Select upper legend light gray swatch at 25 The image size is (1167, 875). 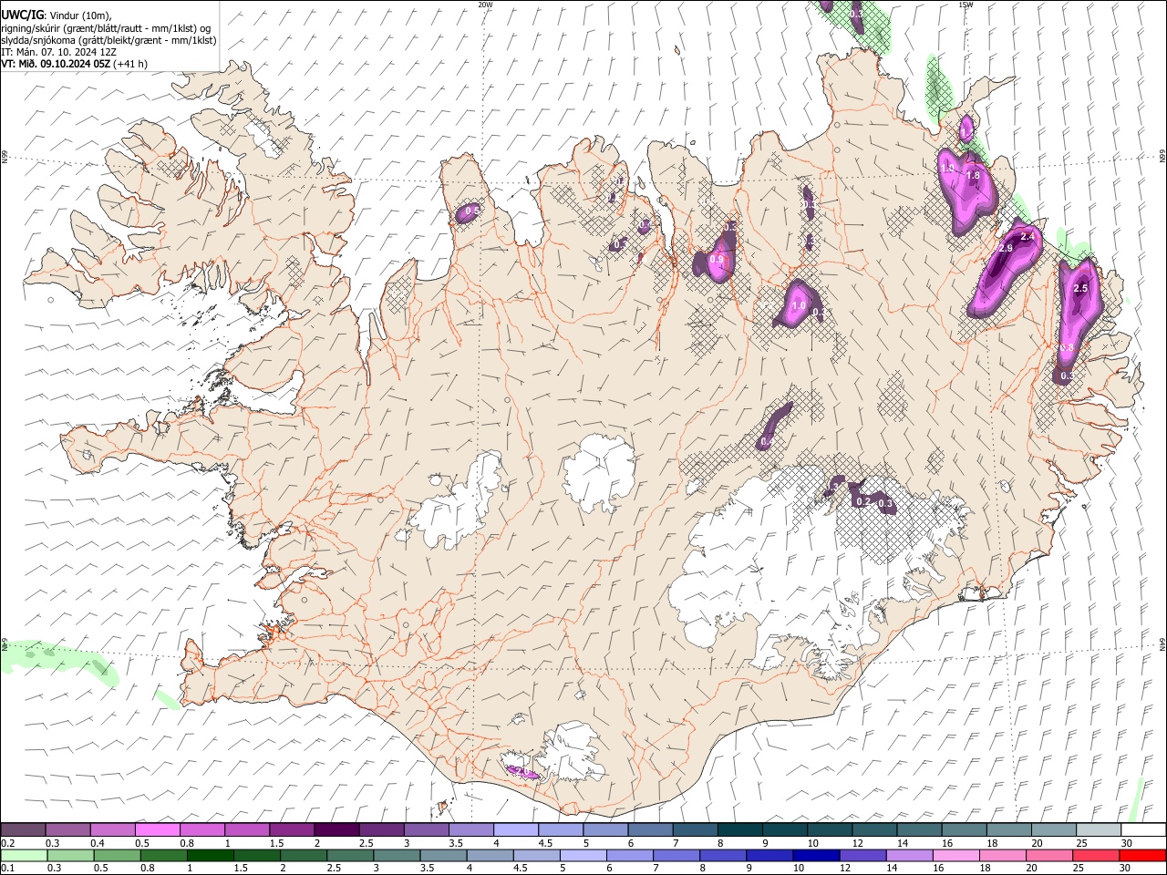[x=1097, y=830]
